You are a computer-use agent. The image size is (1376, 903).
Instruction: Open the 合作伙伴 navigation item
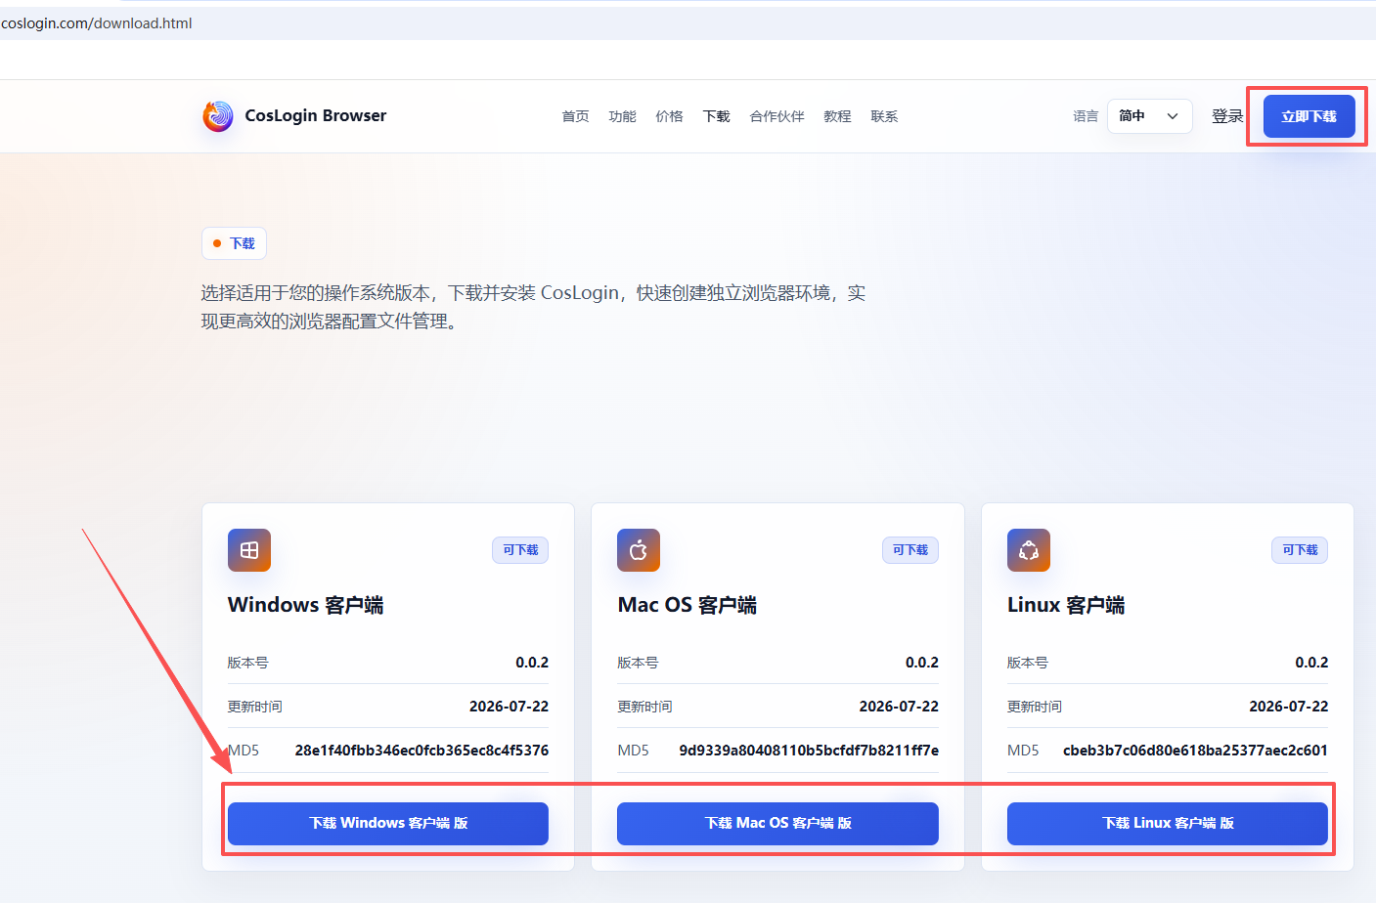(x=777, y=116)
